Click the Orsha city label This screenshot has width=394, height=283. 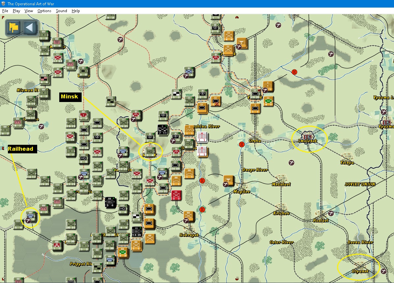255,141
